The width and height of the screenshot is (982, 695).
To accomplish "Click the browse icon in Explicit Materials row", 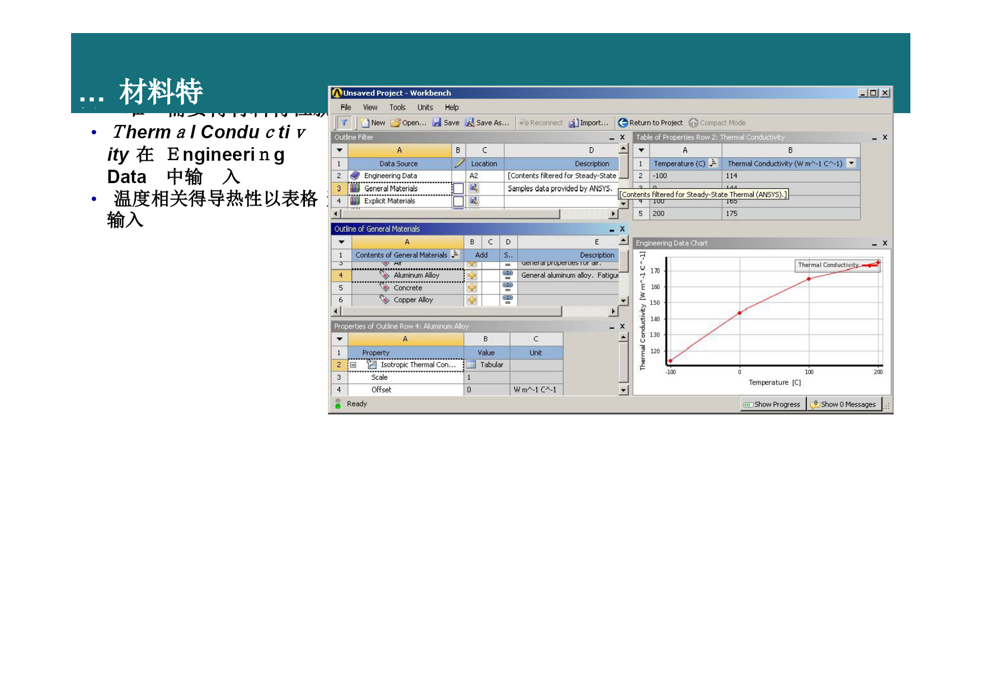I will (x=473, y=200).
